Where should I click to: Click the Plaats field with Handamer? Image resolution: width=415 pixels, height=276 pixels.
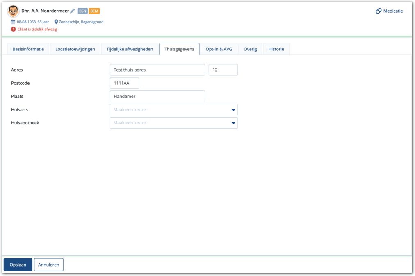pos(157,96)
